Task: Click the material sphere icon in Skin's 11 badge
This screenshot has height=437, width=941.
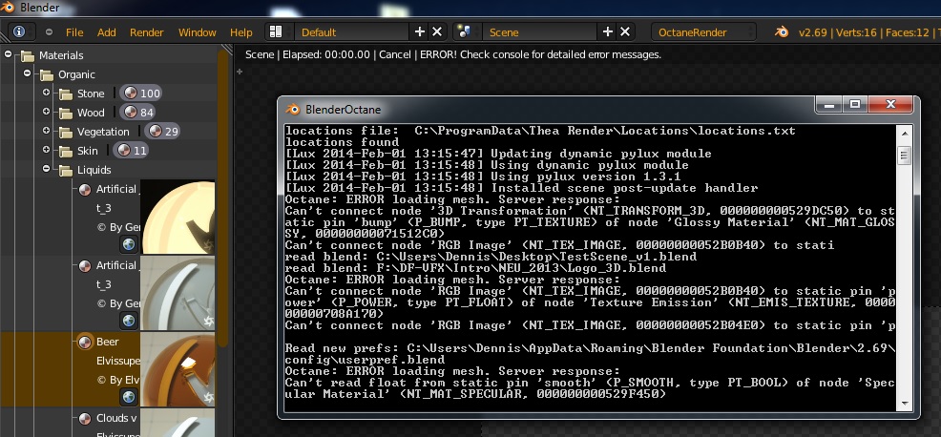Action: tap(124, 150)
